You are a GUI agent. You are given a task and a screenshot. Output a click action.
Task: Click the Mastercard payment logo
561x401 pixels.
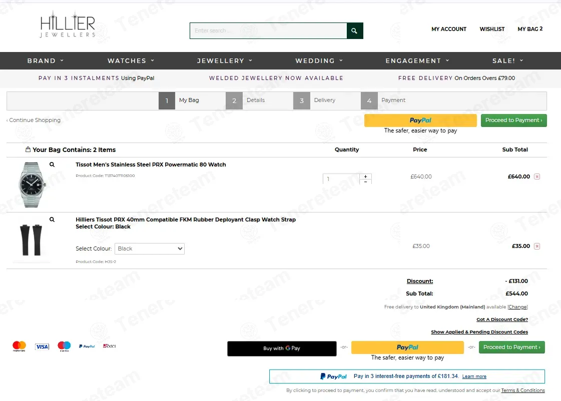tap(20, 346)
